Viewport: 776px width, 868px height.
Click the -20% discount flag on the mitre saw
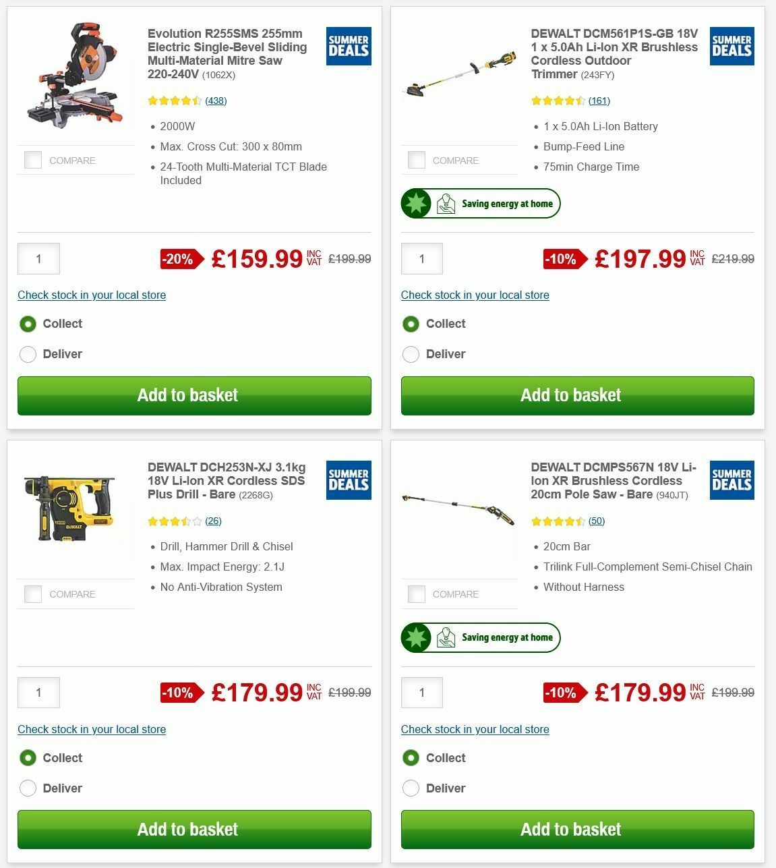coord(177,259)
